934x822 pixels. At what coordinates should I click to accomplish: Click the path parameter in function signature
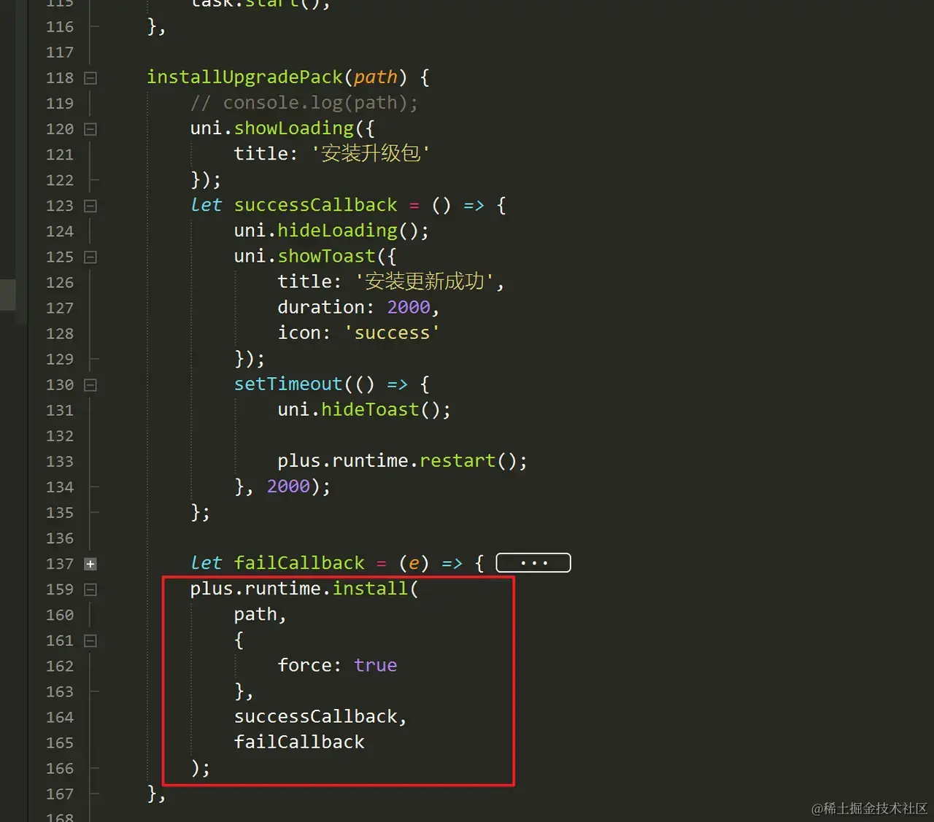click(x=375, y=77)
